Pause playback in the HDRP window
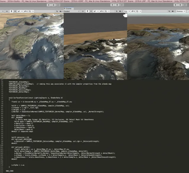 pos(117,5)
